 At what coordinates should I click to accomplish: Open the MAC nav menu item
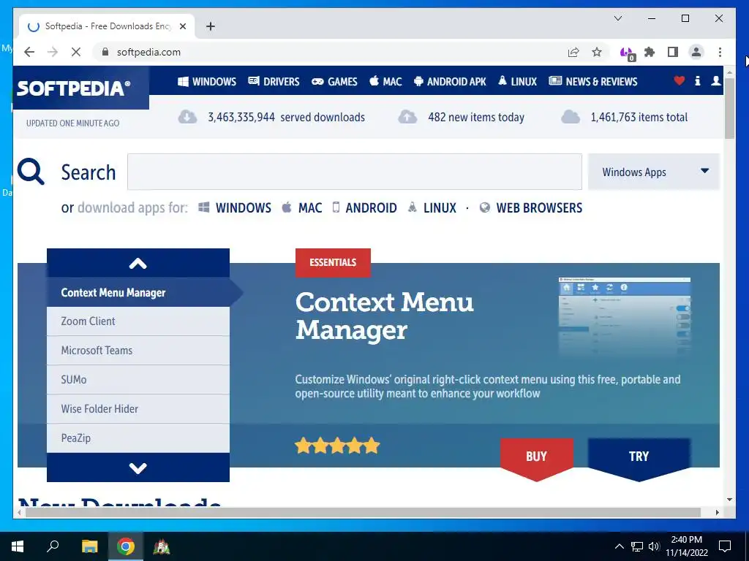pyautogui.click(x=385, y=82)
